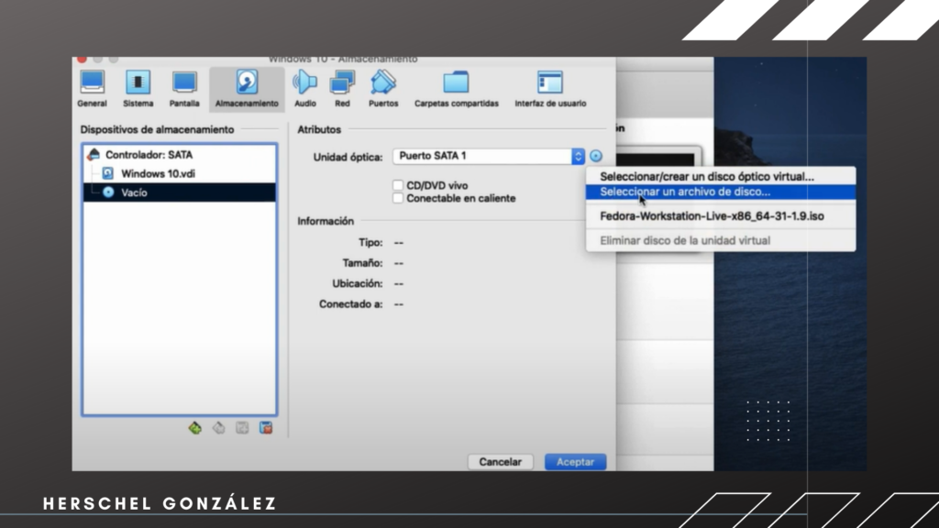Toggle the CD/DVD vivo checkbox

(x=398, y=185)
